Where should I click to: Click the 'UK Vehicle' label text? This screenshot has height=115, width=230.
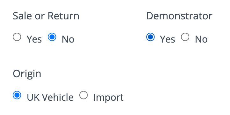coord(50,97)
